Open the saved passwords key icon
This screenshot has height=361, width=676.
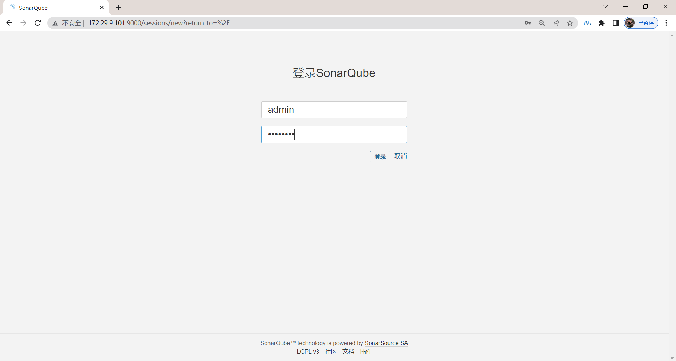[x=527, y=23]
